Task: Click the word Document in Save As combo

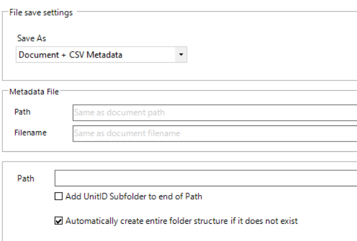Action: 39,55
